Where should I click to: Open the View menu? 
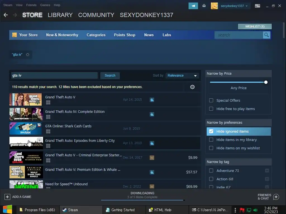(19, 5)
